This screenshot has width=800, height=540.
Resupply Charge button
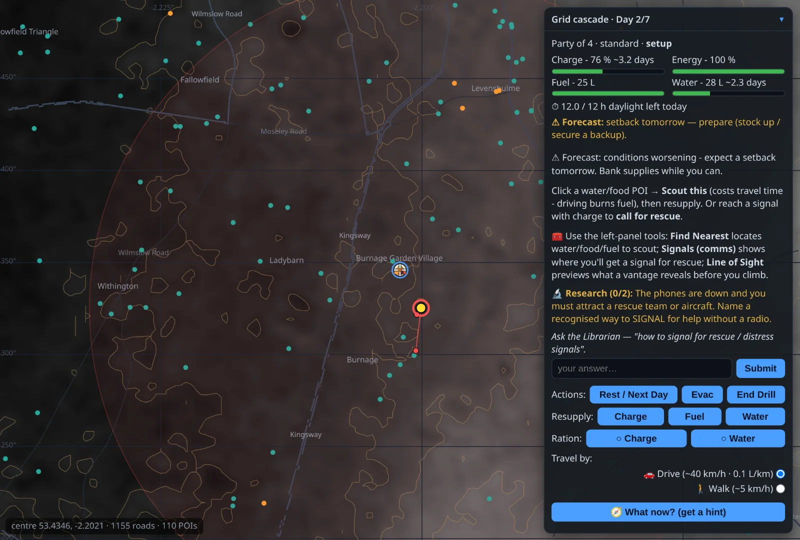630,416
